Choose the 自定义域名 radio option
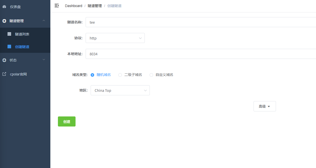 click(151, 75)
